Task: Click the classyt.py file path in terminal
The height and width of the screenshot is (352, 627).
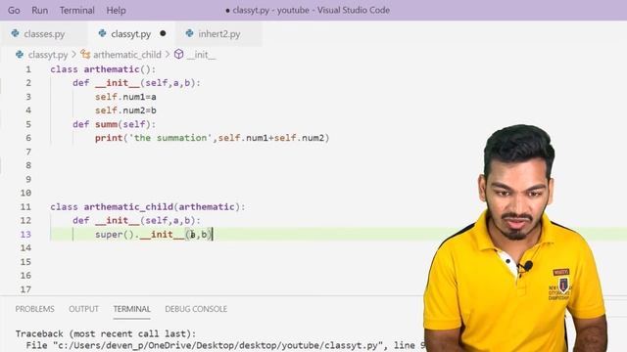Action: coord(218,345)
